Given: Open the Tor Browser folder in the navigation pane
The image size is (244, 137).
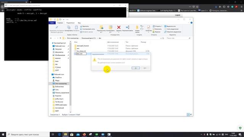Looking at the screenshot, I should tap(59, 102).
